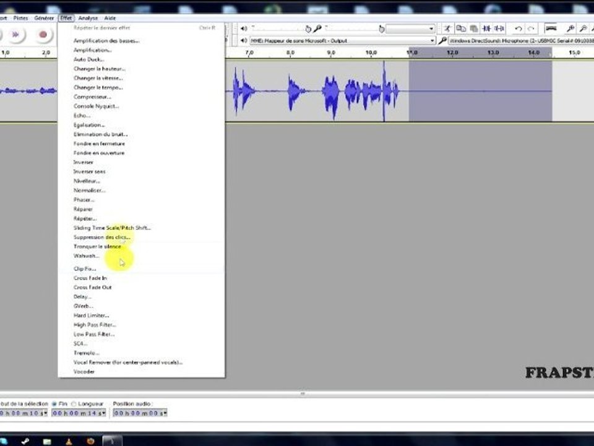Open selection end time format arrow
The height and width of the screenshot is (446, 594).
tap(103, 413)
